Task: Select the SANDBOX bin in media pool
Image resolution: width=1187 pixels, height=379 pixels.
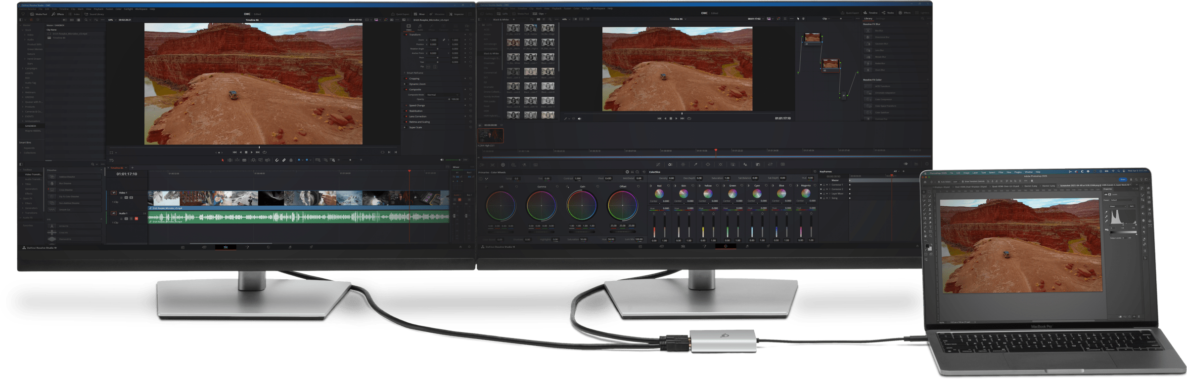Action: pos(31,126)
